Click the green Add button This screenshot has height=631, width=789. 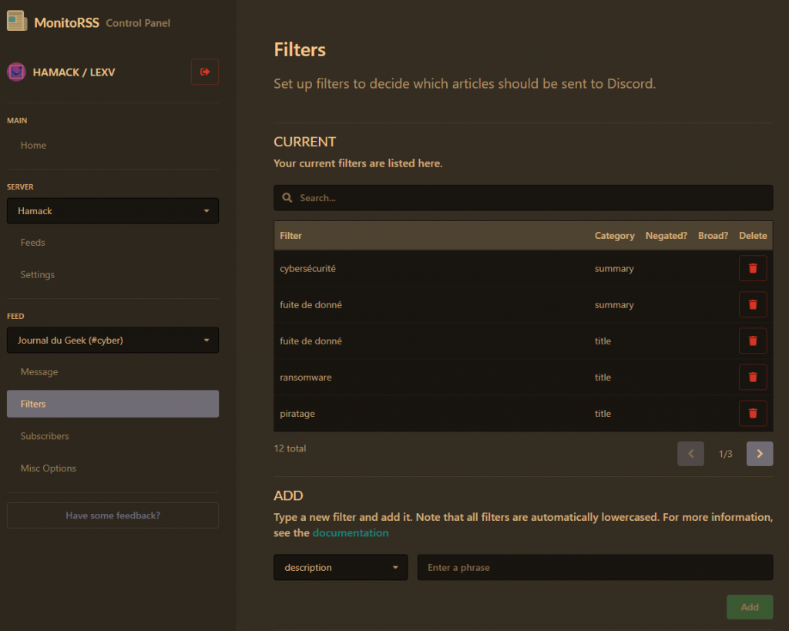tap(749, 607)
